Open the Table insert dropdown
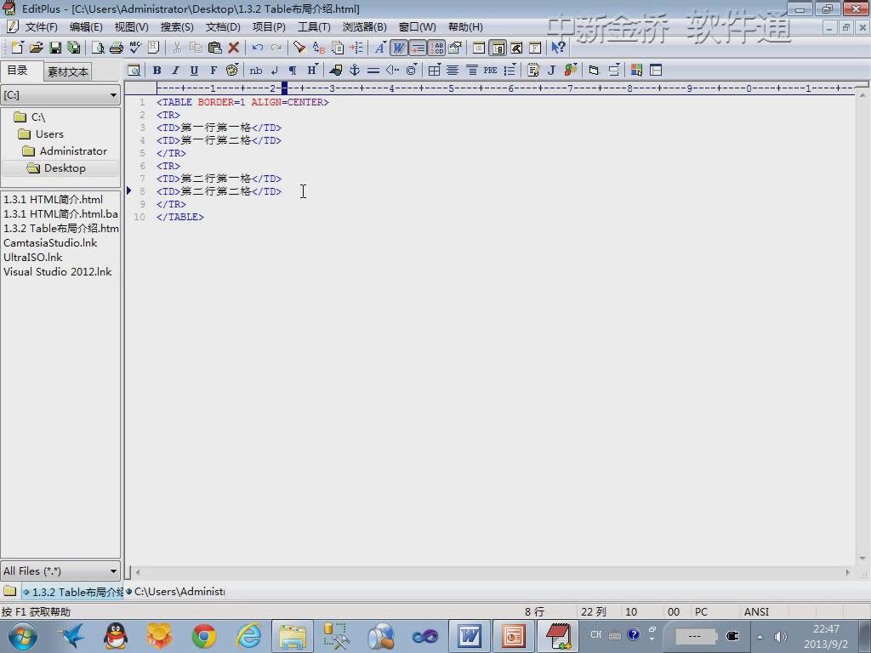The image size is (871, 653). click(x=435, y=71)
